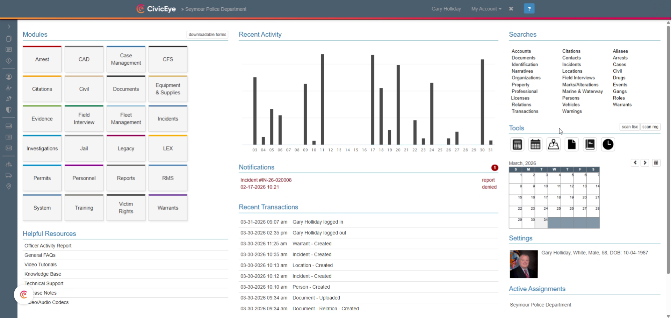Select the sidebar shield icon
Viewport: 671px width, 318px height.
[x=9, y=110]
